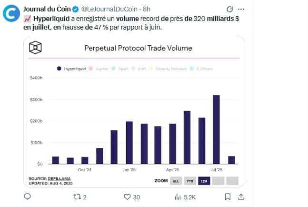The image size is (308, 207).
Task: Click the verified badge next to name
Action: click(75, 9)
